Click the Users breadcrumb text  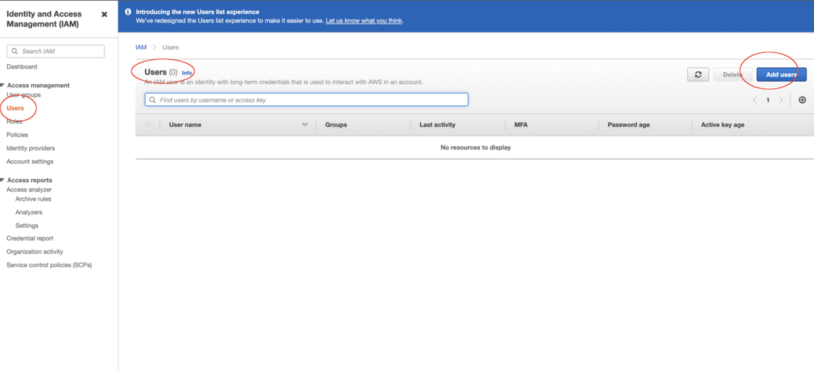(x=171, y=48)
